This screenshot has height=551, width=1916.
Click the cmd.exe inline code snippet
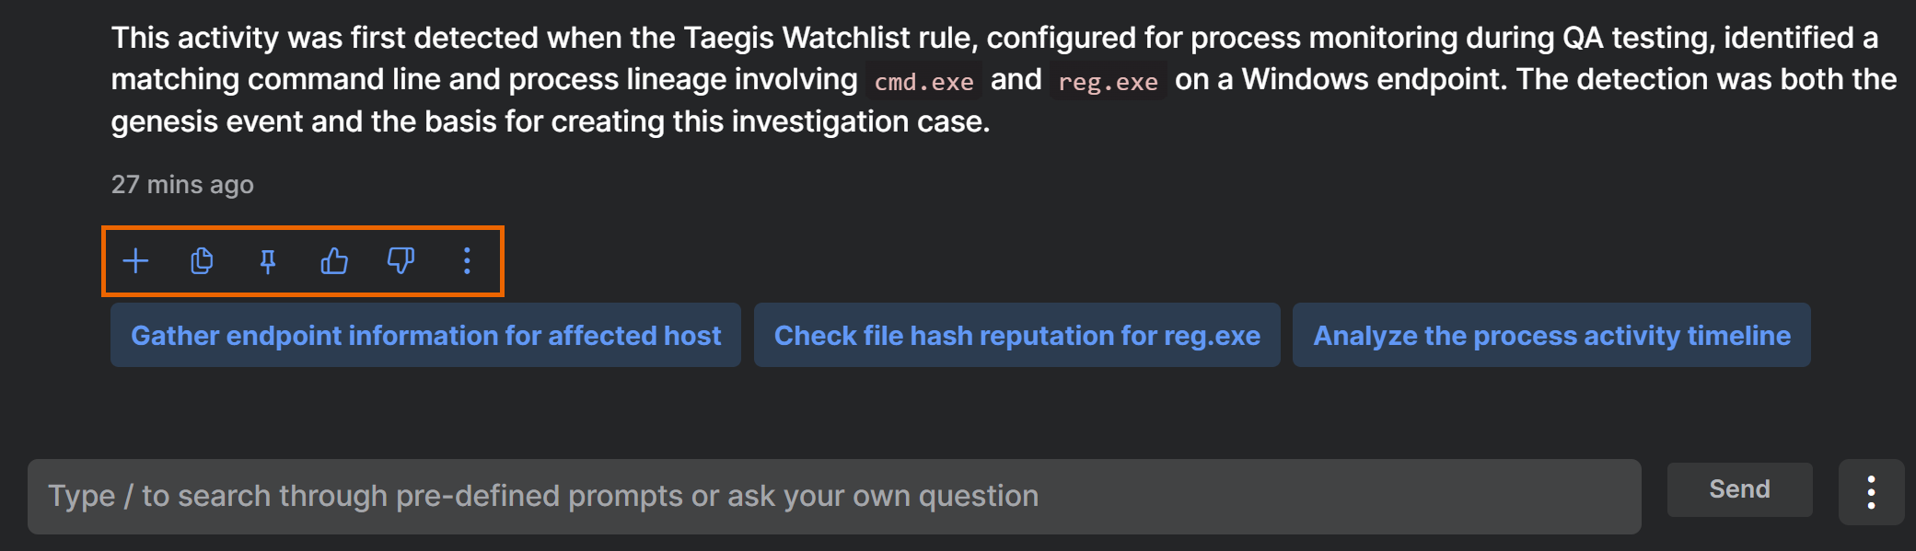(923, 82)
